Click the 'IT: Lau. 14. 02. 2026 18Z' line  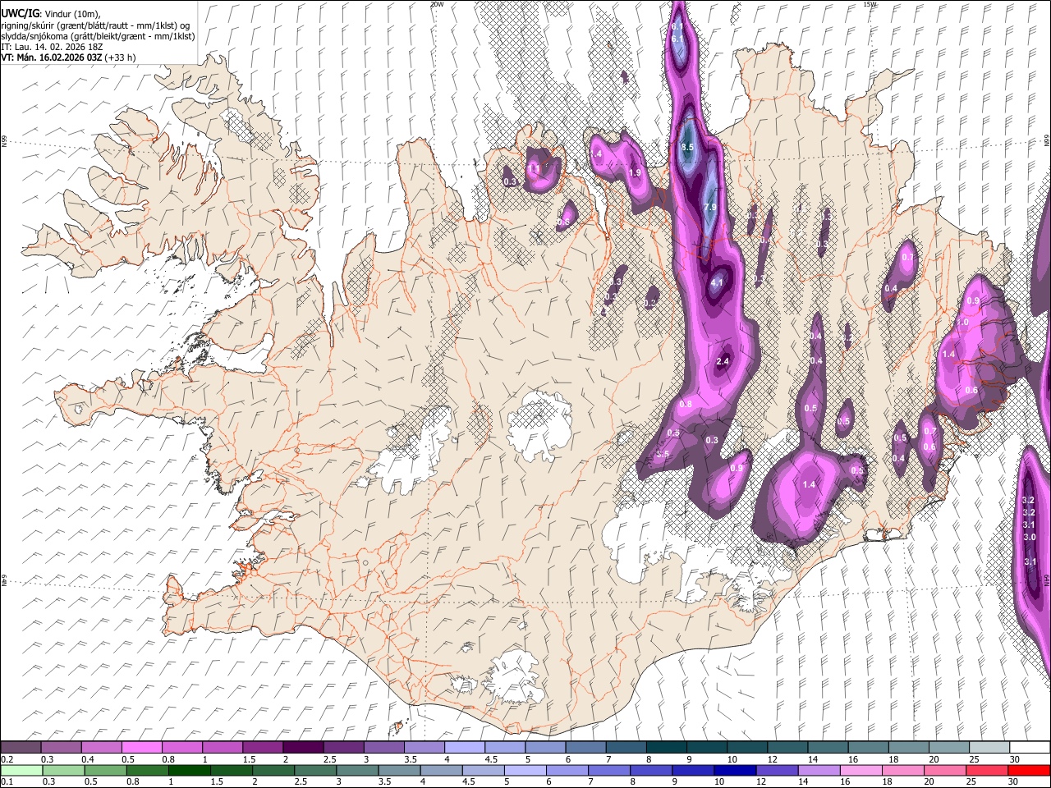click(x=52, y=47)
